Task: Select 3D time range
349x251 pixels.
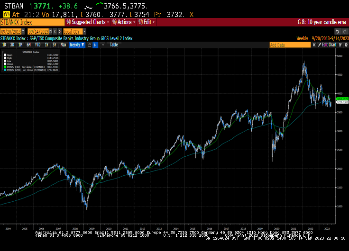Action: click(12, 45)
